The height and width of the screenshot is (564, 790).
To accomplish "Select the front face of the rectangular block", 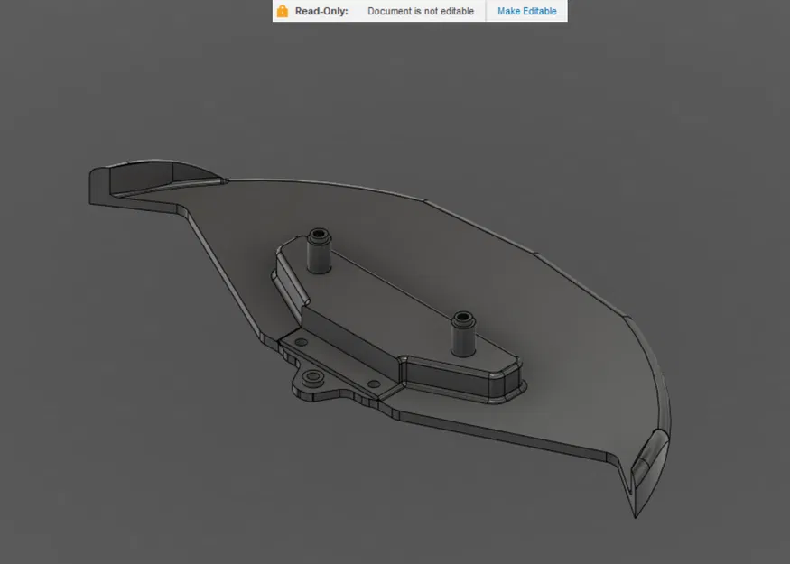I will [x=446, y=378].
